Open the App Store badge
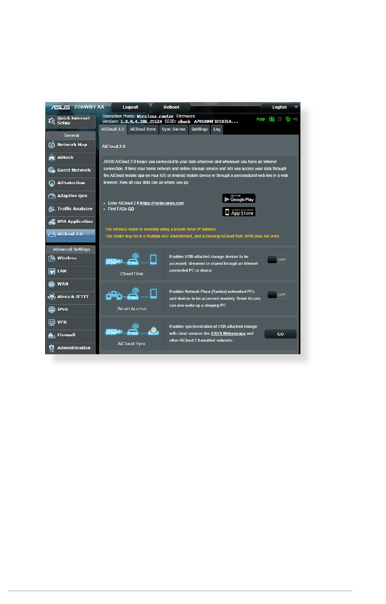This screenshot has width=386, height=604. tap(239, 212)
